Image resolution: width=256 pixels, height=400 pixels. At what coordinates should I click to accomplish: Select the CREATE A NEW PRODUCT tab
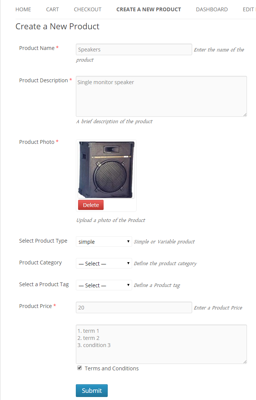149,9
